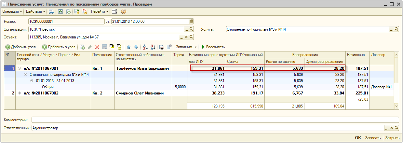This screenshot has width=403, height=143.
Task: Click the go-to-list icon in top toolbar
Action: point(51,11)
